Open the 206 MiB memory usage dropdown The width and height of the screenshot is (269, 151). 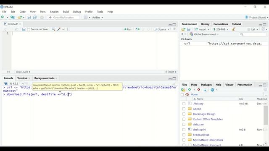(x=221, y=29)
